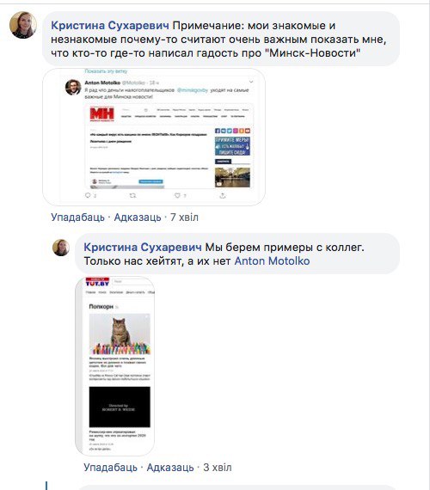Click Anton Motolko's avatar in the tweet
This screenshot has width=430, height=490.
pyautogui.click(x=73, y=87)
